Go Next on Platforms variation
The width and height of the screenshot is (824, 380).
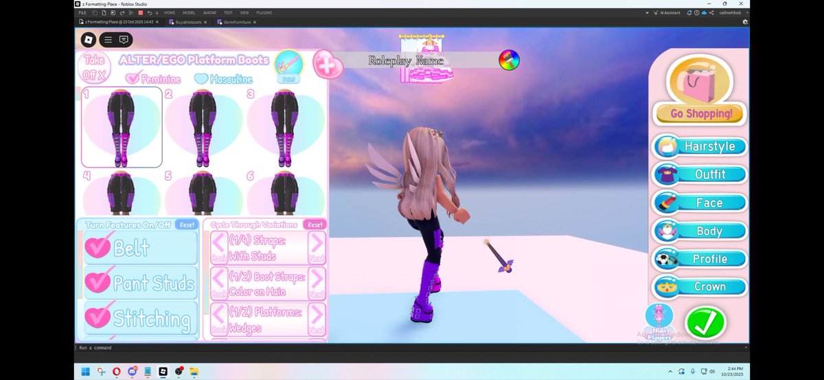[x=317, y=319]
